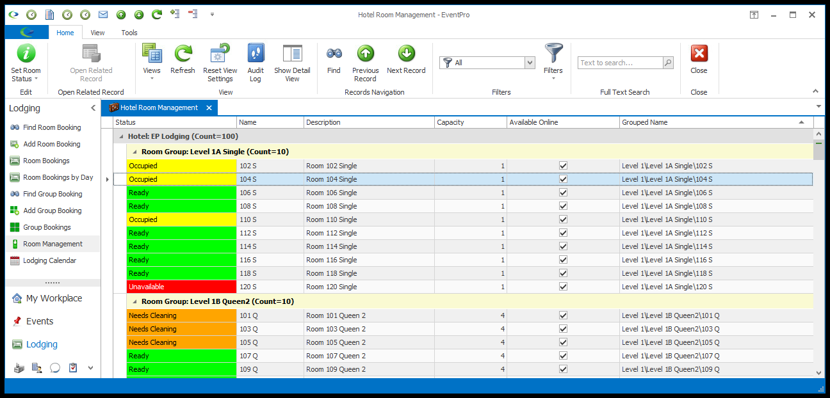
Task: Switch to the Tools ribbon tab
Action: click(x=129, y=33)
